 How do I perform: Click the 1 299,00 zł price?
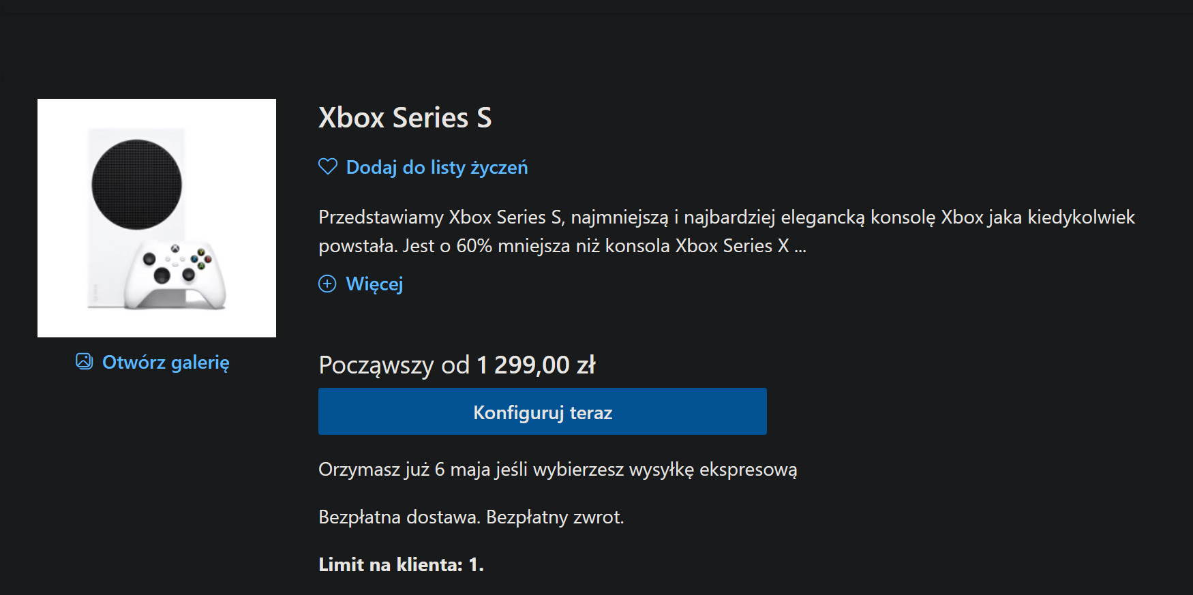click(536, 365)
